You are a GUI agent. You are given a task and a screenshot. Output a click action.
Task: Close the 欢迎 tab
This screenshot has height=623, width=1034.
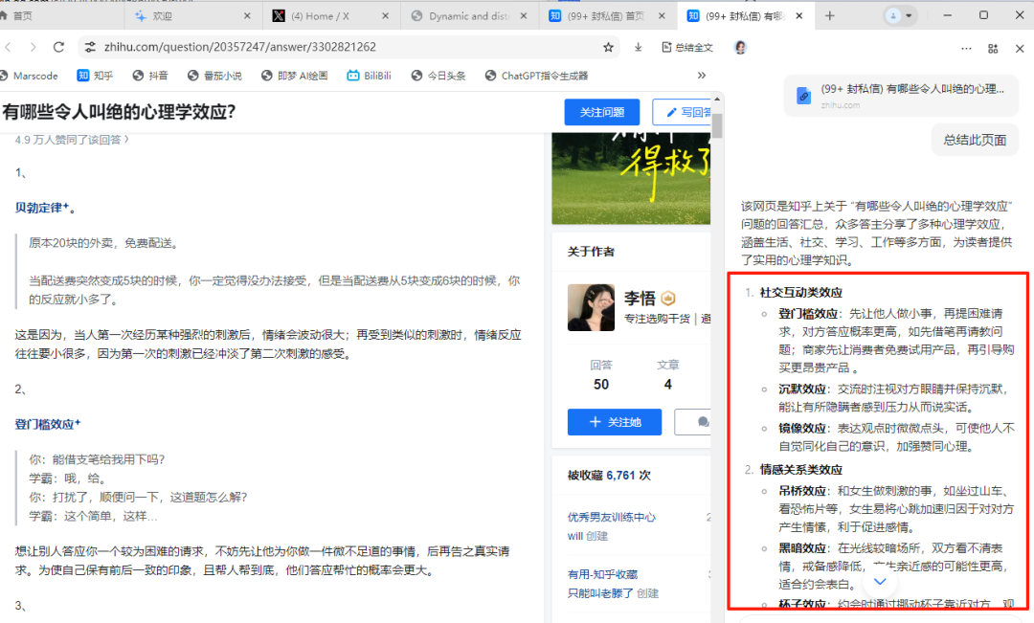[x=247, y=16]
